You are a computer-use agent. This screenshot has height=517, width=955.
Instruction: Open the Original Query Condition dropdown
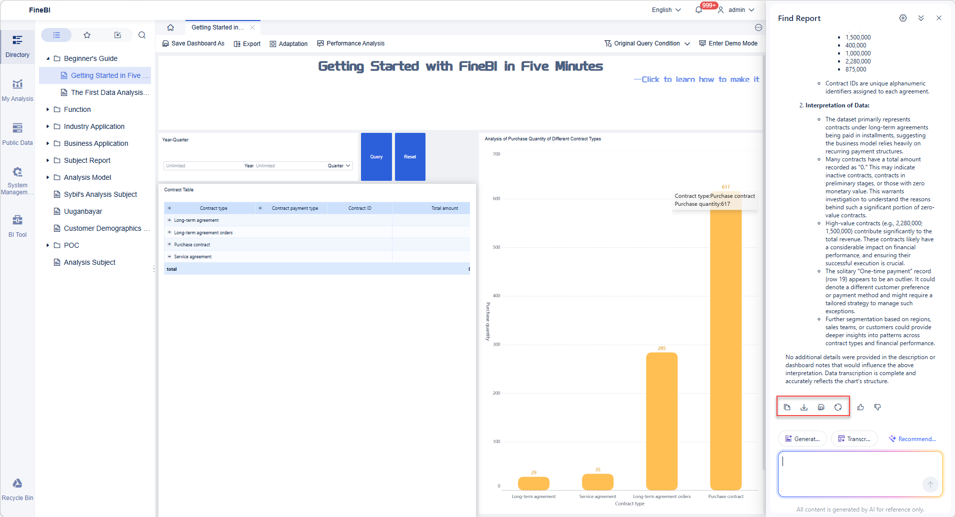coord(647,43)
